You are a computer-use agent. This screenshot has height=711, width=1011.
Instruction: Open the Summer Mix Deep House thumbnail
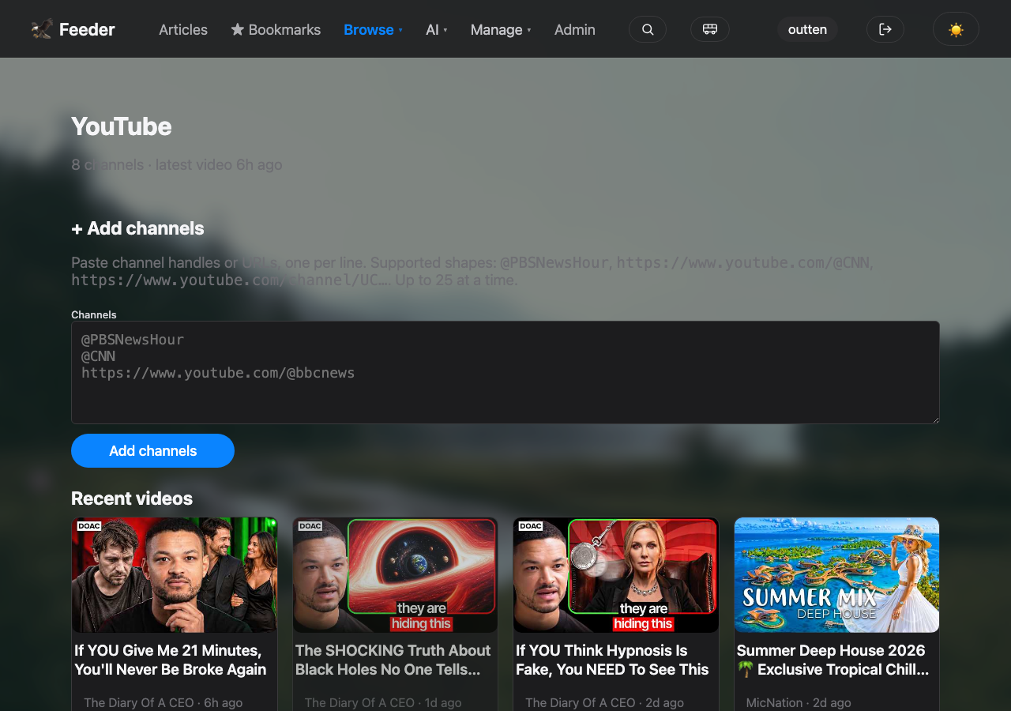point(836,575)
